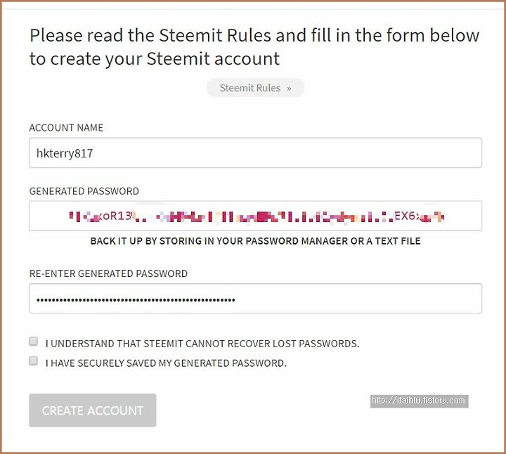Screen dimensions: 506x454
Task: Click the hkterry817 username text
Action: coord(65,153)
